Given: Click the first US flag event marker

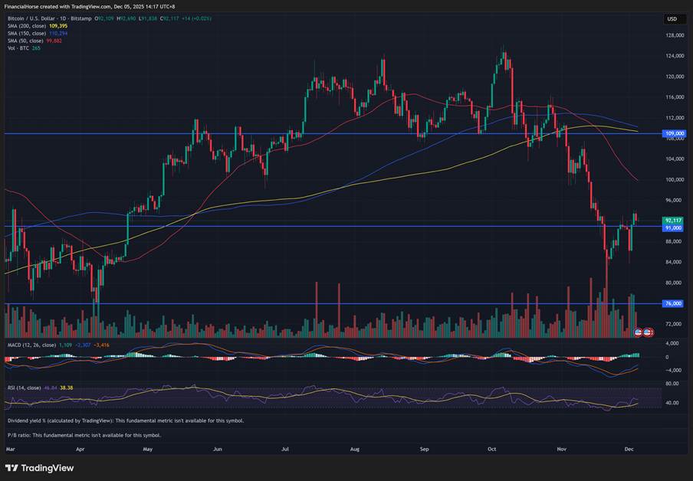Looking at the screenshot, I should pyautogui.click(x=639, y=332).
